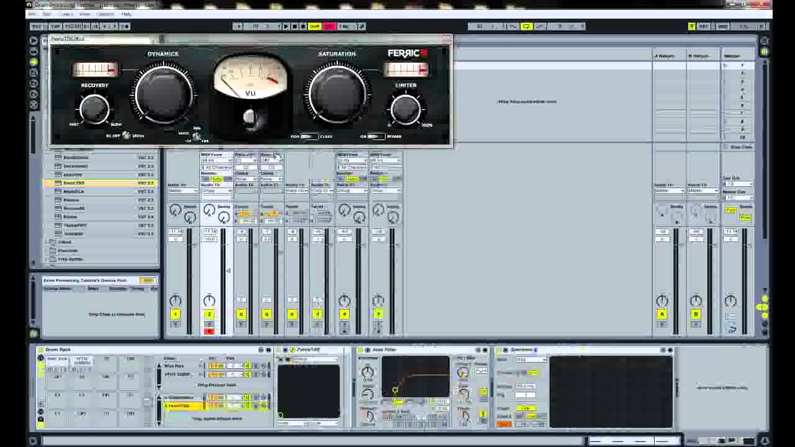Click the global Record button in the transport
The width and height of the screenshot is (795, 447).
[x=303, y=26]
